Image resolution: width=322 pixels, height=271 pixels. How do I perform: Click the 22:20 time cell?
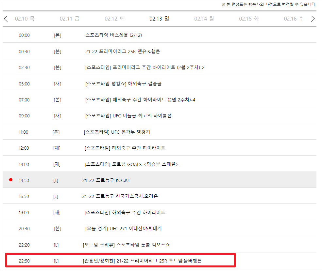point(24,245)
